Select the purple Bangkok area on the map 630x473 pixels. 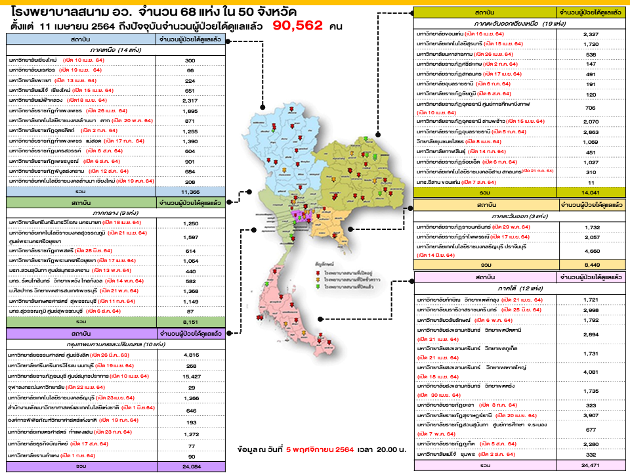303,215
